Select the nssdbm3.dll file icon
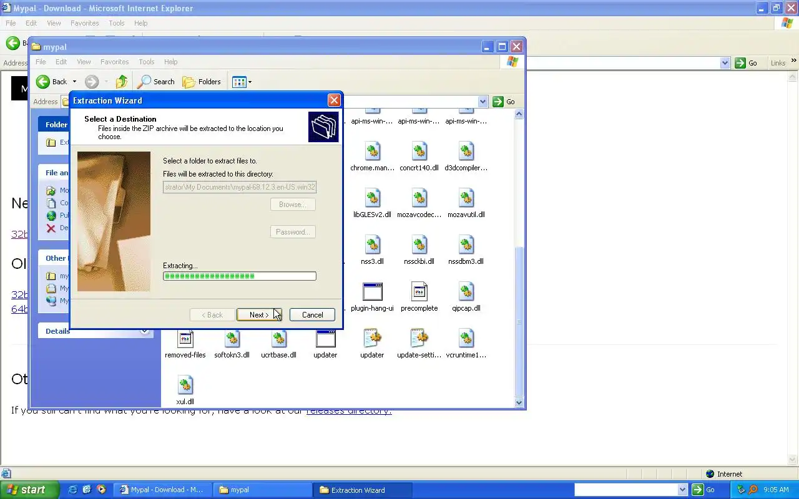Viewport: 799px width, 499px height. [466, 245]
